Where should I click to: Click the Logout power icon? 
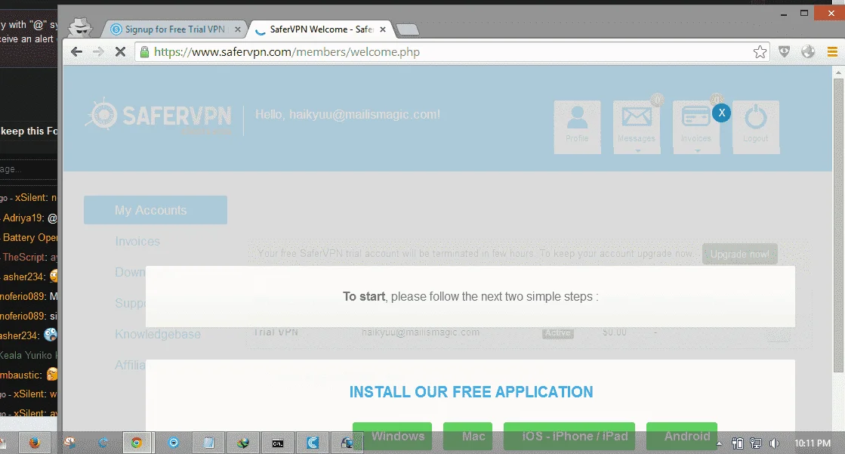pos(756,127)
